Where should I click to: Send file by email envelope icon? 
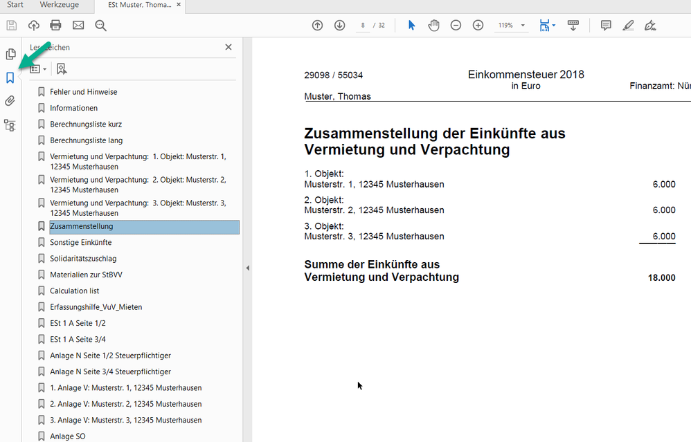click(x=78, y=25)
